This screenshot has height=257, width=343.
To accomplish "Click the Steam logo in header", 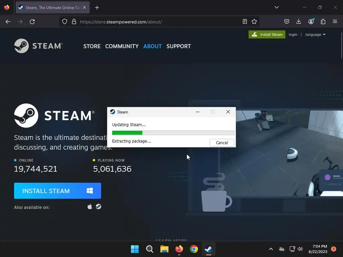I will tap(39, 46).
